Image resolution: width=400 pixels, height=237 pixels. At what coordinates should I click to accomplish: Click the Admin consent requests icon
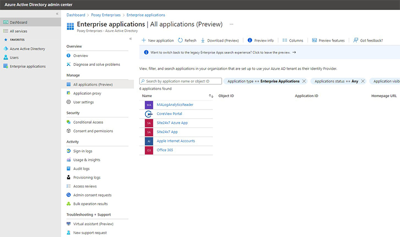[68, 195]
